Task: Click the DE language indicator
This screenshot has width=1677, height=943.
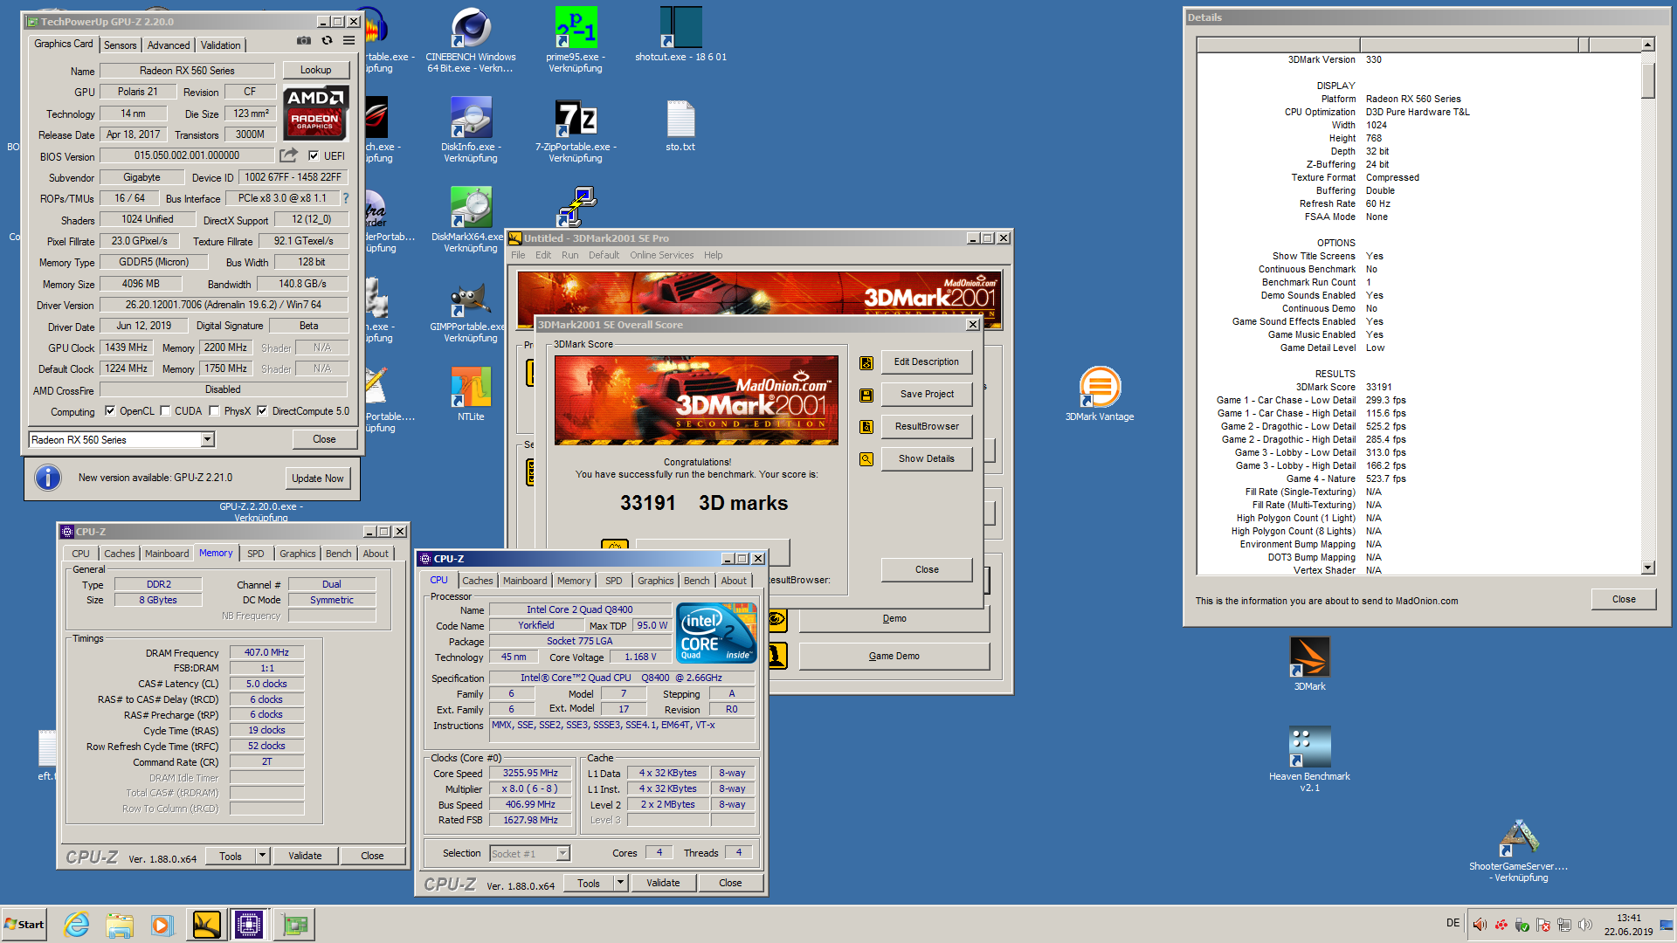Action: pos(1453,923)
